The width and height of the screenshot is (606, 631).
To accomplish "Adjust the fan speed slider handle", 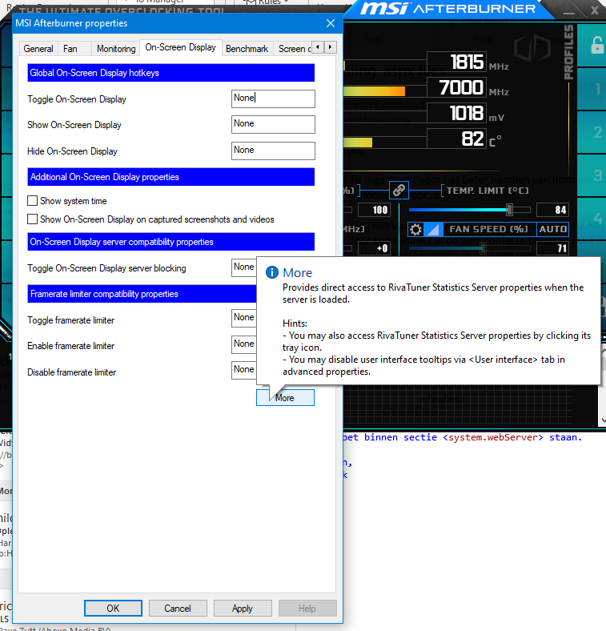I will click(483, 248).
